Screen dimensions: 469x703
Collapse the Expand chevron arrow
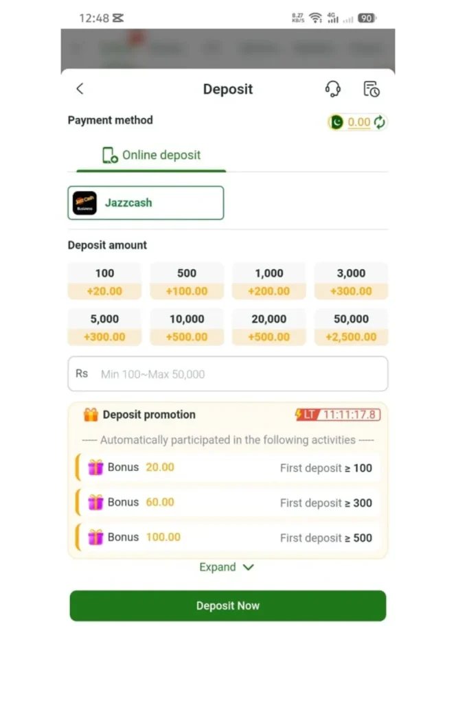tap(248, 568)
